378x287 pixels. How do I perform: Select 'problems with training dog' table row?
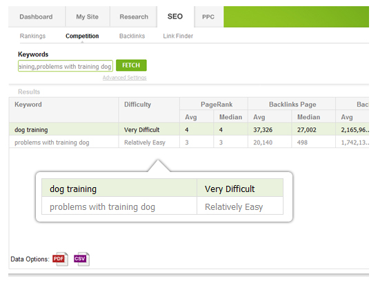pyautogui.click(x=189, y=142)
